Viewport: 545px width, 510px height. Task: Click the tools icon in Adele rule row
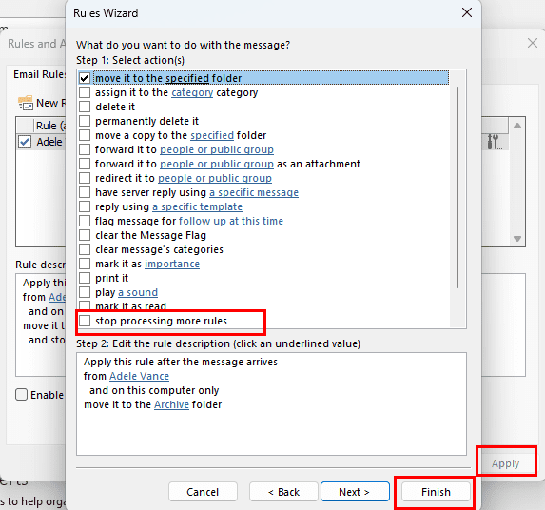click(x=493, y=142)
